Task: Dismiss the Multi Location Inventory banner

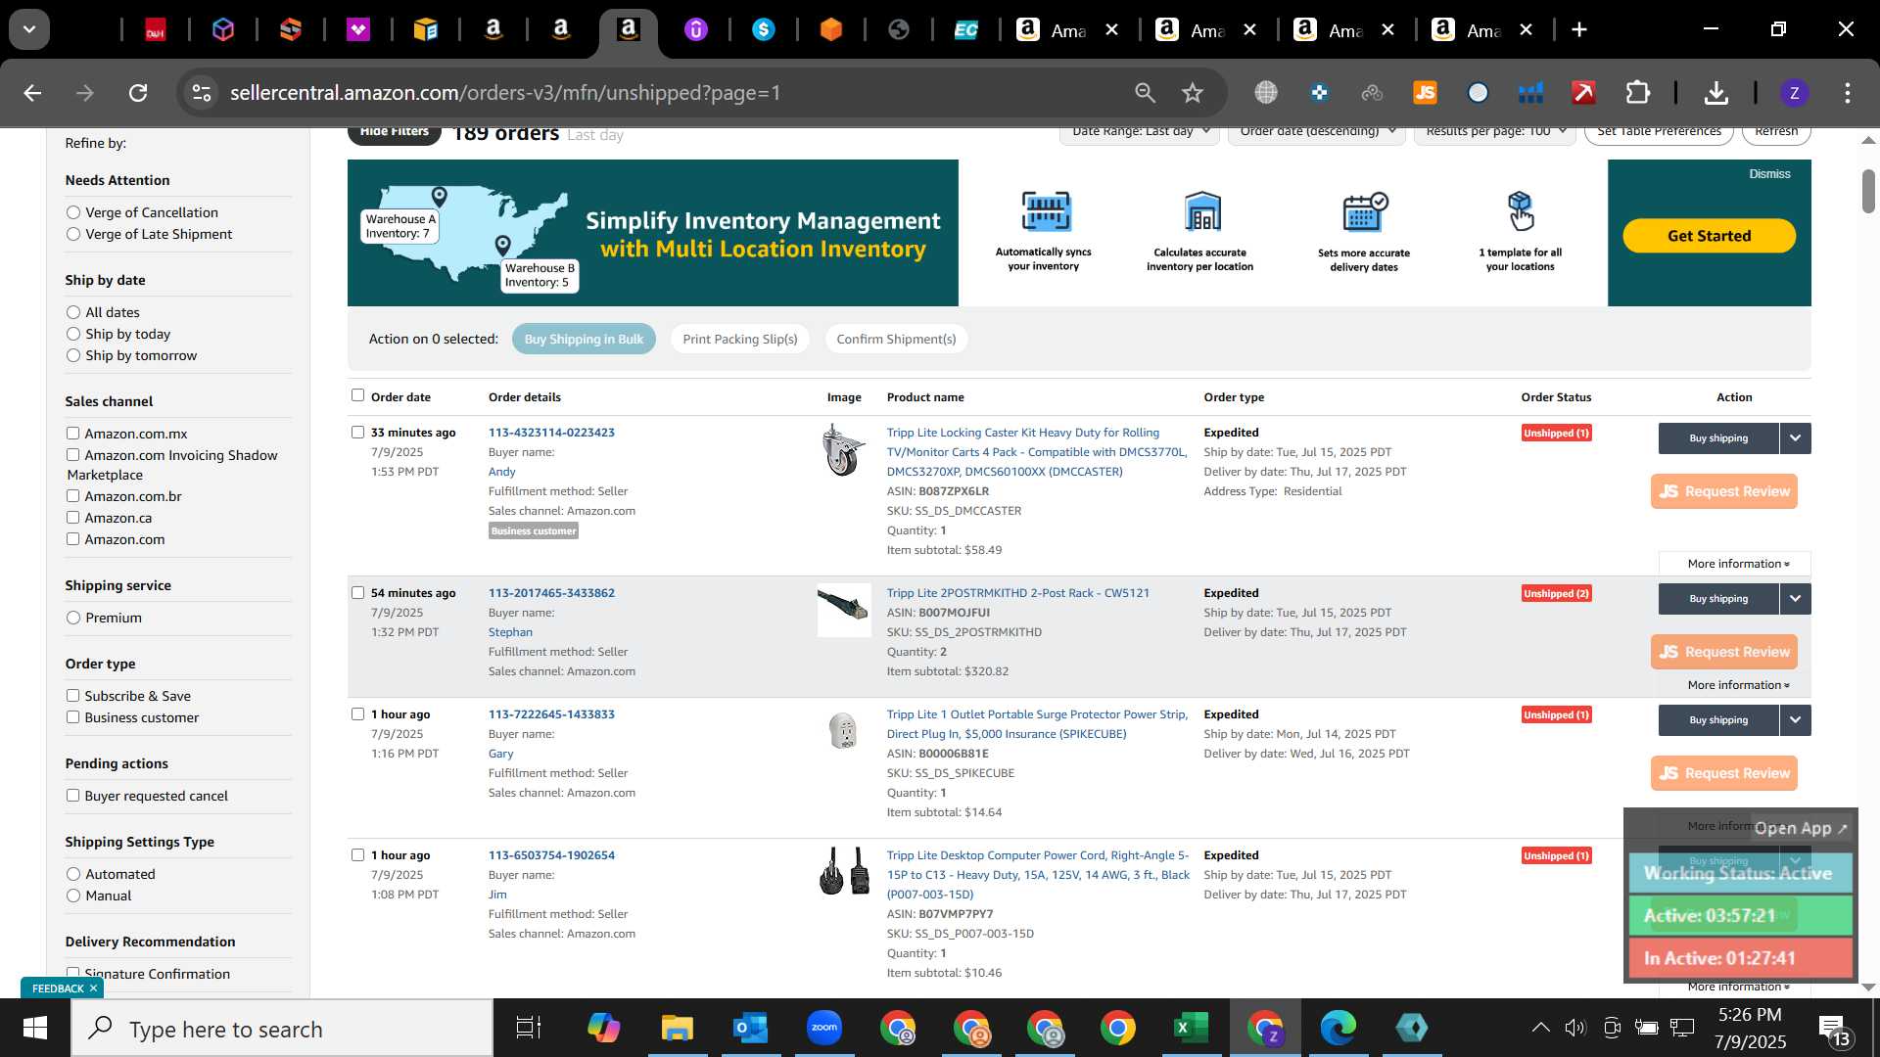Action: 1769,173
